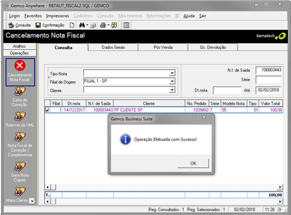
Task: Open Nota Fiscal de Correção / Complementar
Action: point(20,137)
